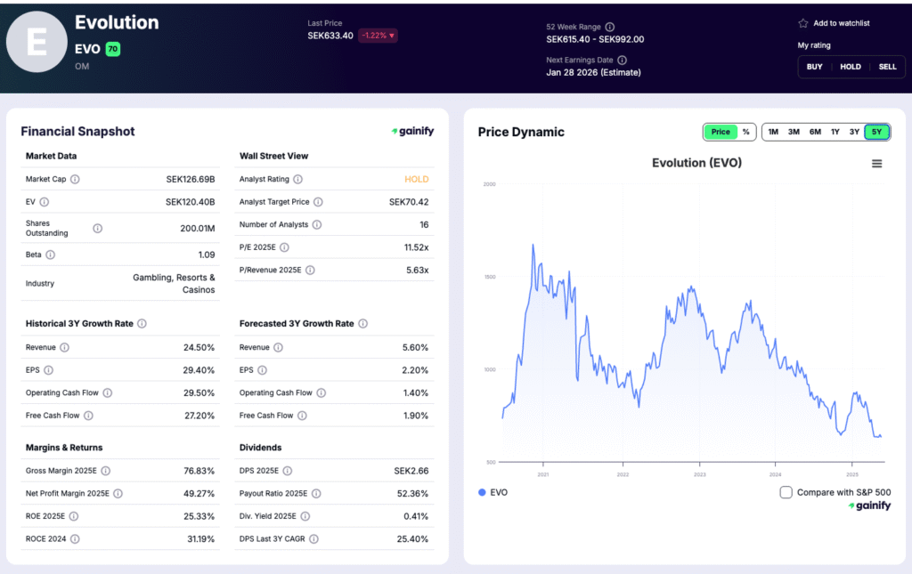This screenshot has width=912, height=574.
Task: Enable Compare with S&P 500
Action: pos(786,491)
